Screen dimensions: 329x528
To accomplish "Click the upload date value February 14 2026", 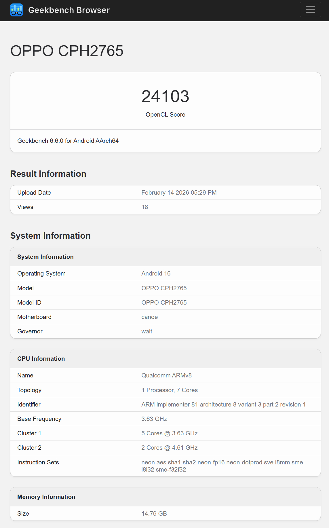I will click(x=179, y=193).
